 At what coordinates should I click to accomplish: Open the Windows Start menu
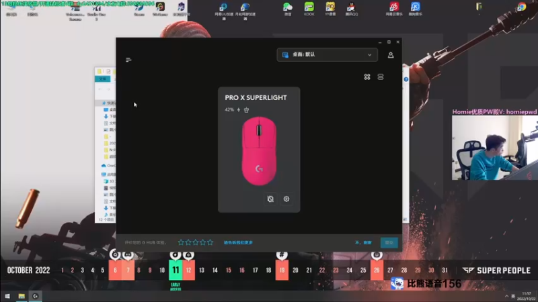coord(7,296)
